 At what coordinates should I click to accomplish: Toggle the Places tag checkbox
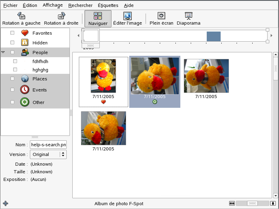[x=12, y=78]
